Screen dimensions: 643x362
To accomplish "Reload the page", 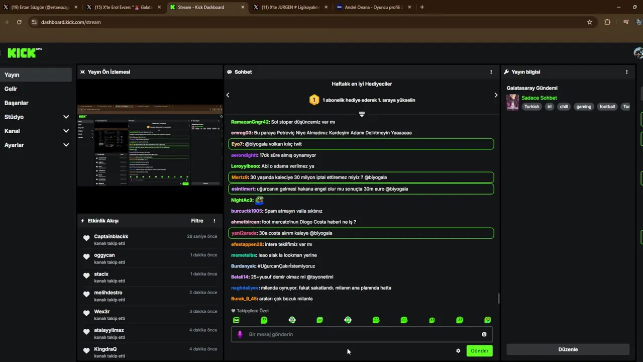I will pyautogui.click(x=19, y=22).
